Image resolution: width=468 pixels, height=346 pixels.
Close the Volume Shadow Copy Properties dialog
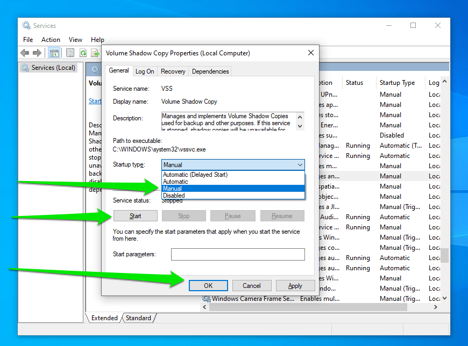310,53
